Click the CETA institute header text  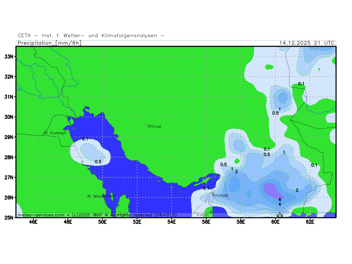[x=91, y=35]
